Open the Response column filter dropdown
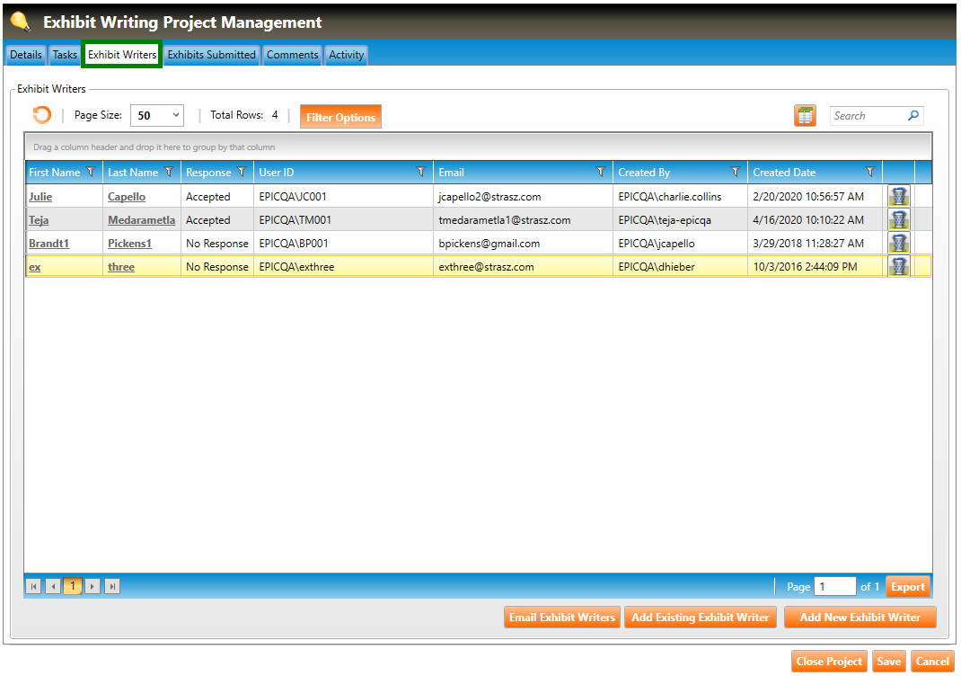961x676 pixels. click(x=241, y=172)
